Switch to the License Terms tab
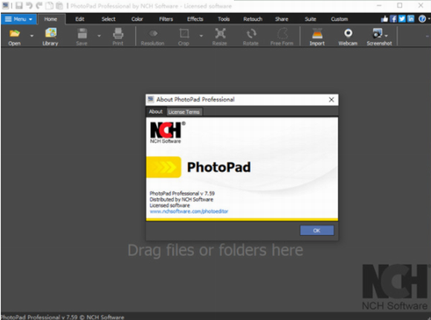This screenshot has width=431, height=320. point(184,112)
